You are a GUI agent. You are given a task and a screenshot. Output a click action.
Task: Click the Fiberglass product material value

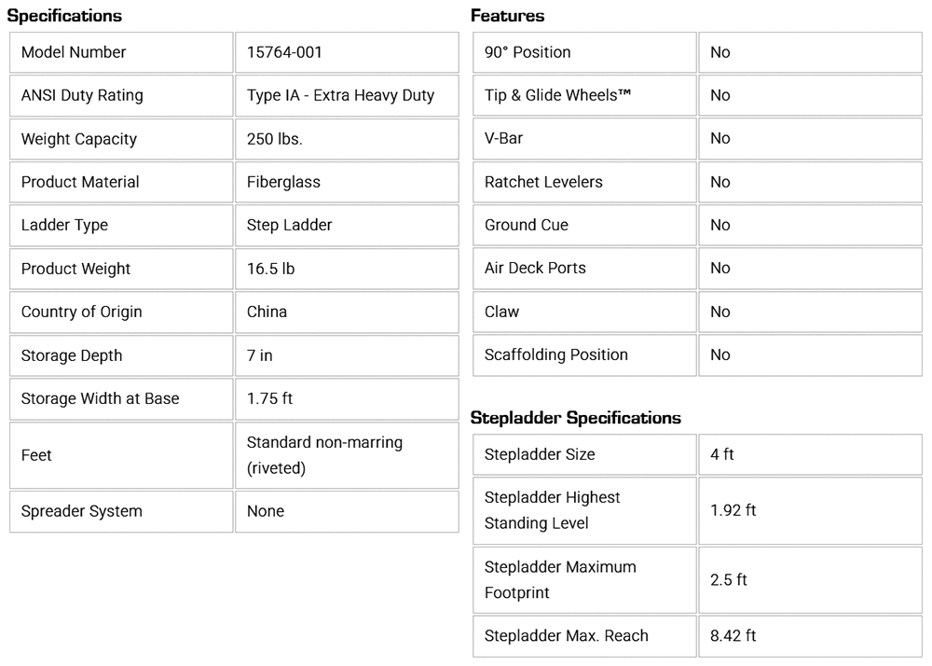pos(283,182)
